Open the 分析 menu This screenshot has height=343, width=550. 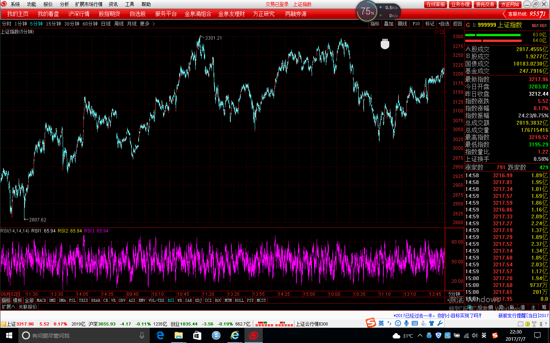click(x=65, y=4)
